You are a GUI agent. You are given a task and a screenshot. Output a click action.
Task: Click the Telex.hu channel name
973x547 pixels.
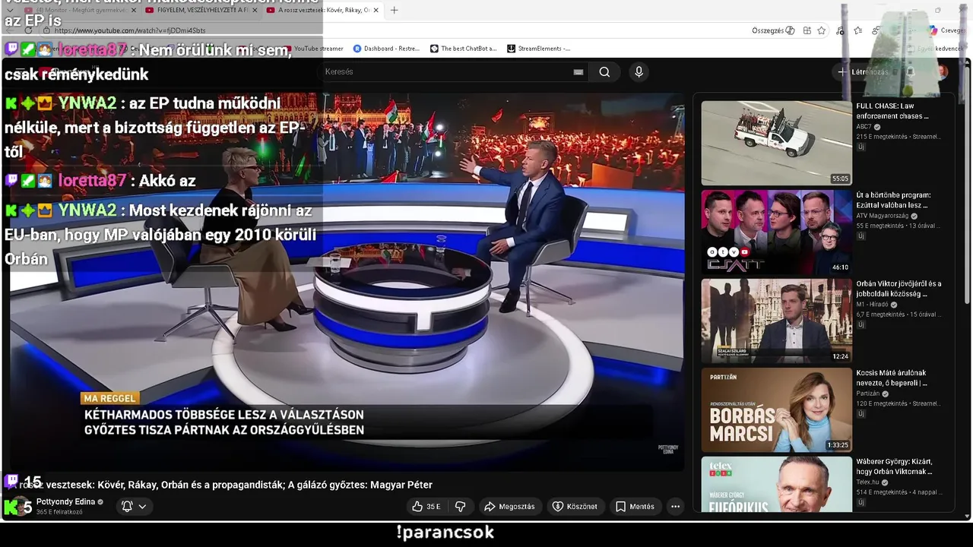click(867, 482)
